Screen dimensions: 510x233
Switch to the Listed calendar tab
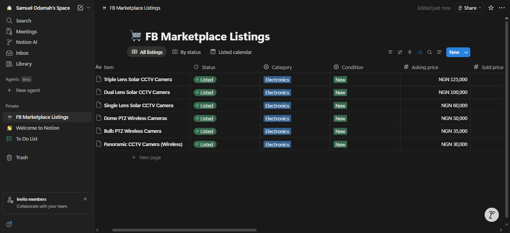231,52
